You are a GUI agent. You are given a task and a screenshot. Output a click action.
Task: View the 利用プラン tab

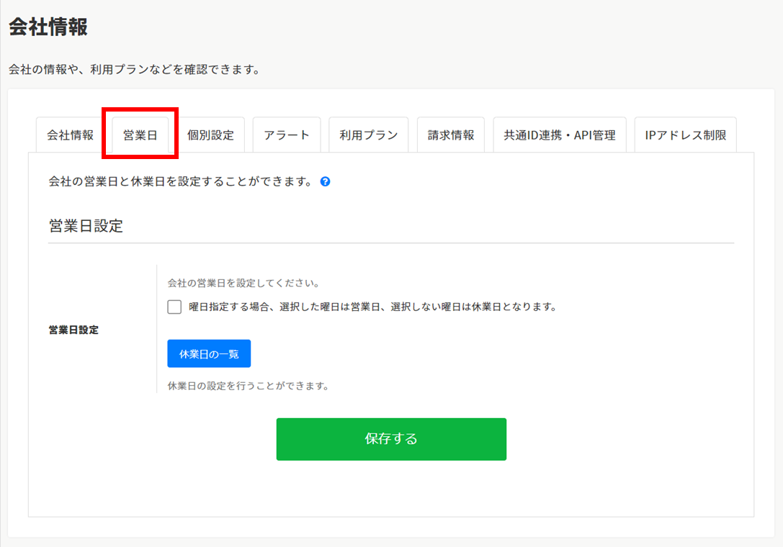[x=367, y=134]
